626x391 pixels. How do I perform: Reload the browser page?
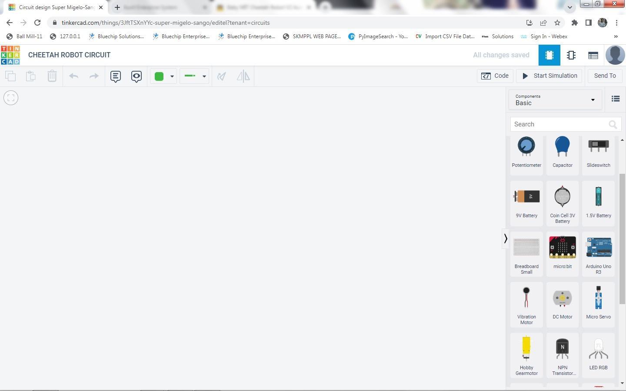[37, 23]
